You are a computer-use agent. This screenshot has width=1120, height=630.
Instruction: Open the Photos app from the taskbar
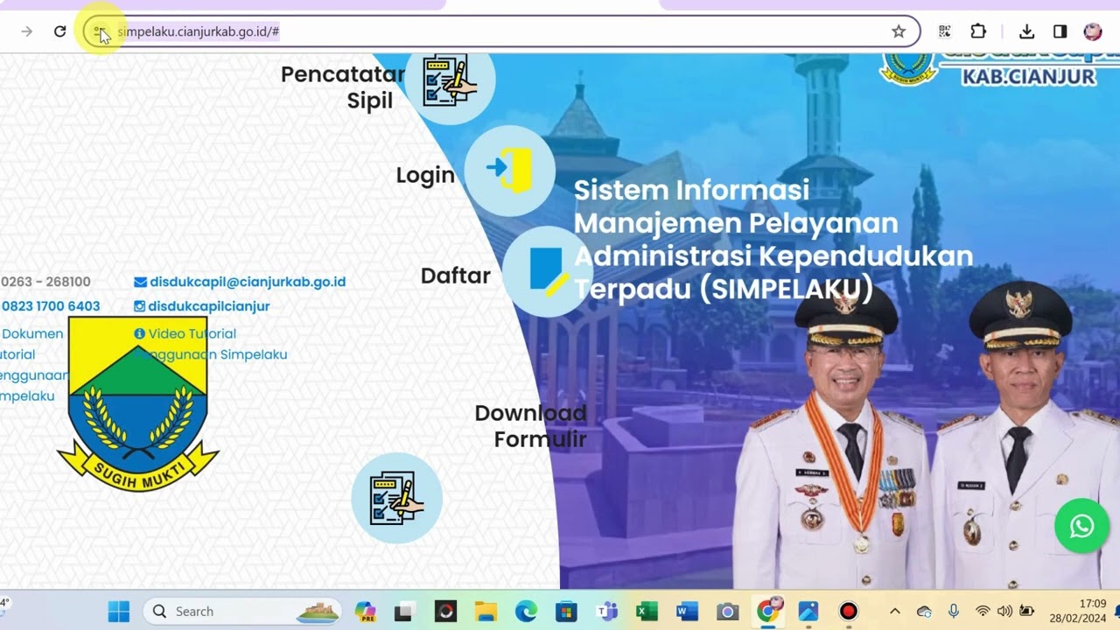pyautogui.click(x=808, y=612)
